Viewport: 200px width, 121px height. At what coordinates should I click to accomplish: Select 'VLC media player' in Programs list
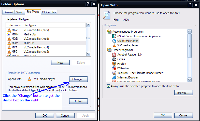click(128, 45)
